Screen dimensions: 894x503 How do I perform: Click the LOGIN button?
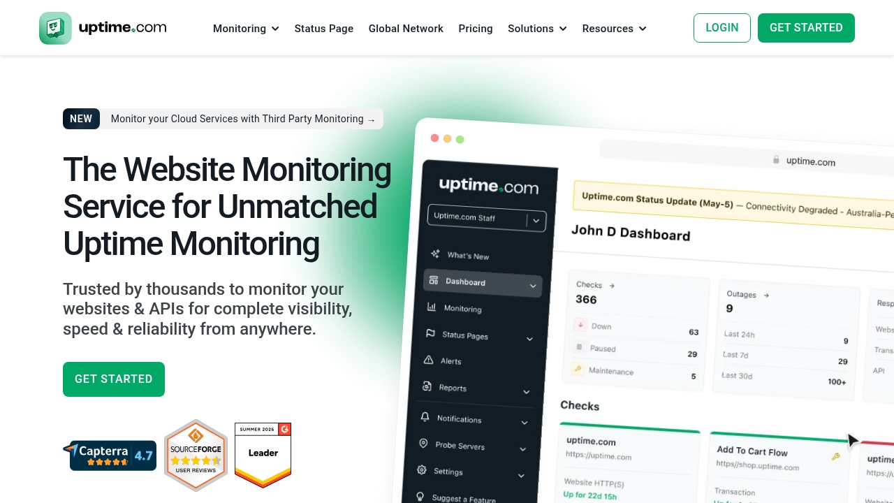point(722,28)
